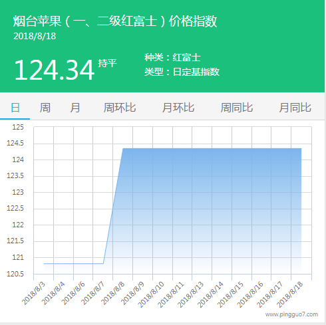The image size is (326, 325).
Task: Open the 月 monthly tab
Action: (75, 108)
